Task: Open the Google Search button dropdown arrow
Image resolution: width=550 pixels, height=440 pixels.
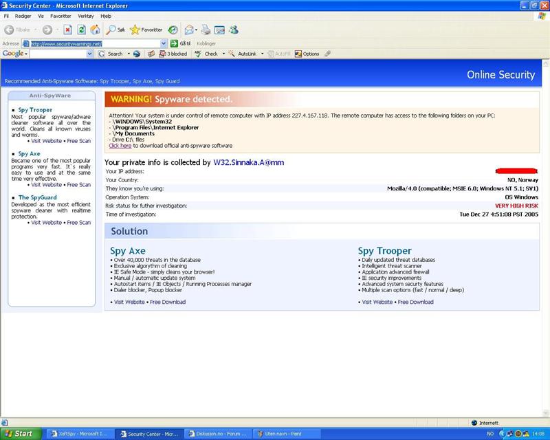Action: [129, 54]
